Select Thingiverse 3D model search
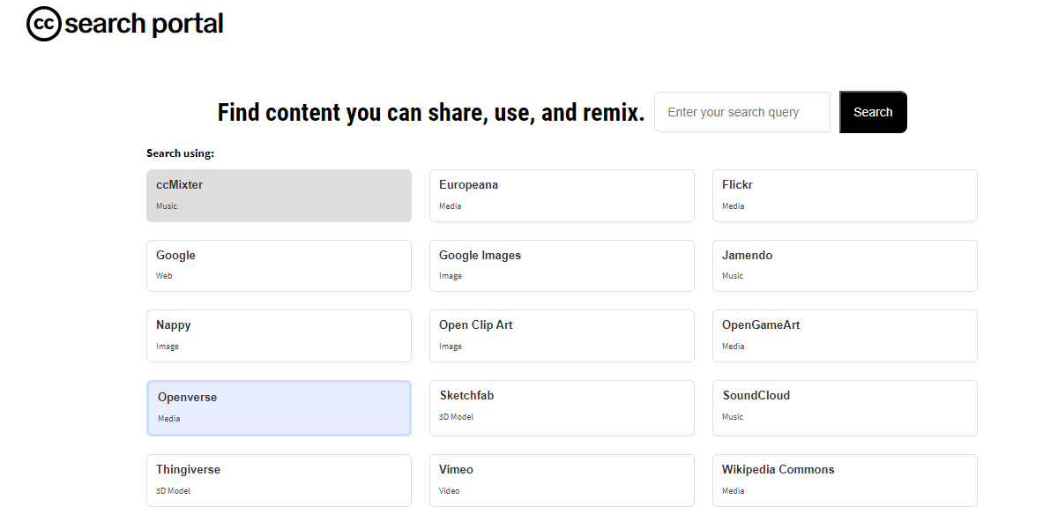The width and height of the screenshot is (1043, 522). click(x=279, y=480)
